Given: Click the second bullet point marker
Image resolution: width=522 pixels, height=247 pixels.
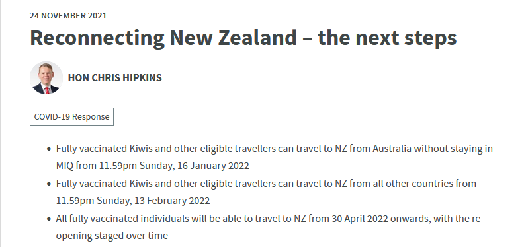Looking at the screenshot, I should [49, 184].
